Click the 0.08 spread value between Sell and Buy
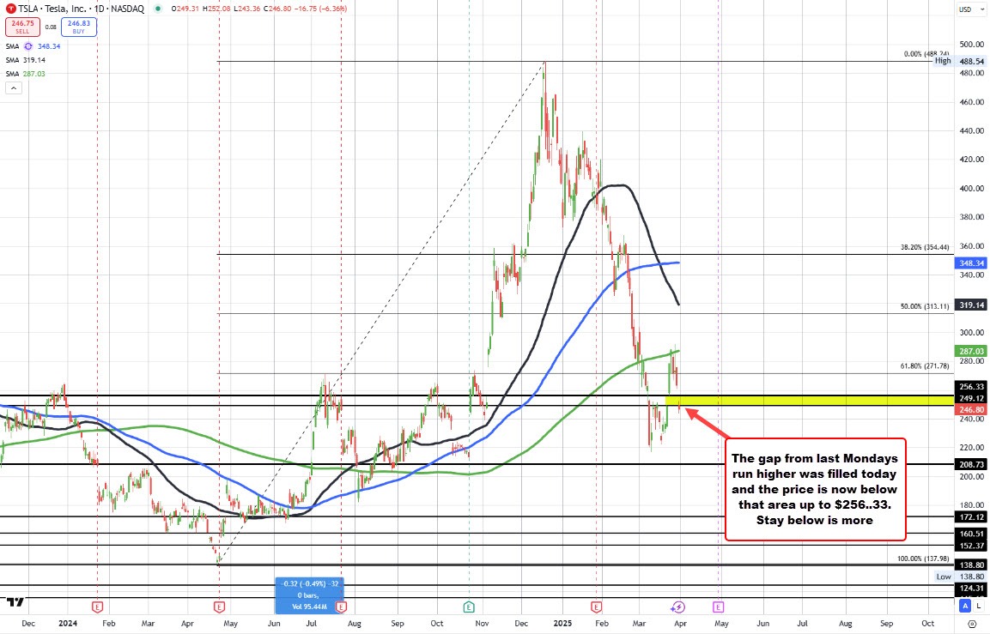This screenshot has height=634, width=990. pyautogui.click(x=51, y=27)
